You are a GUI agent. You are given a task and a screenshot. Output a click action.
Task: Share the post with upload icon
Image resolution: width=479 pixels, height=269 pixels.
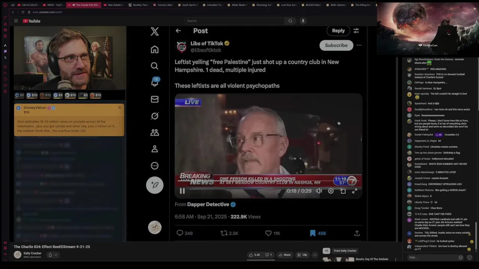[357, 233]
